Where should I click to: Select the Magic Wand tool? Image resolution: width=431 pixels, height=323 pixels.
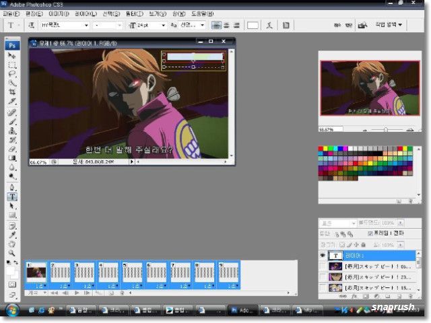pyautogui.click(x=12, y=83)
